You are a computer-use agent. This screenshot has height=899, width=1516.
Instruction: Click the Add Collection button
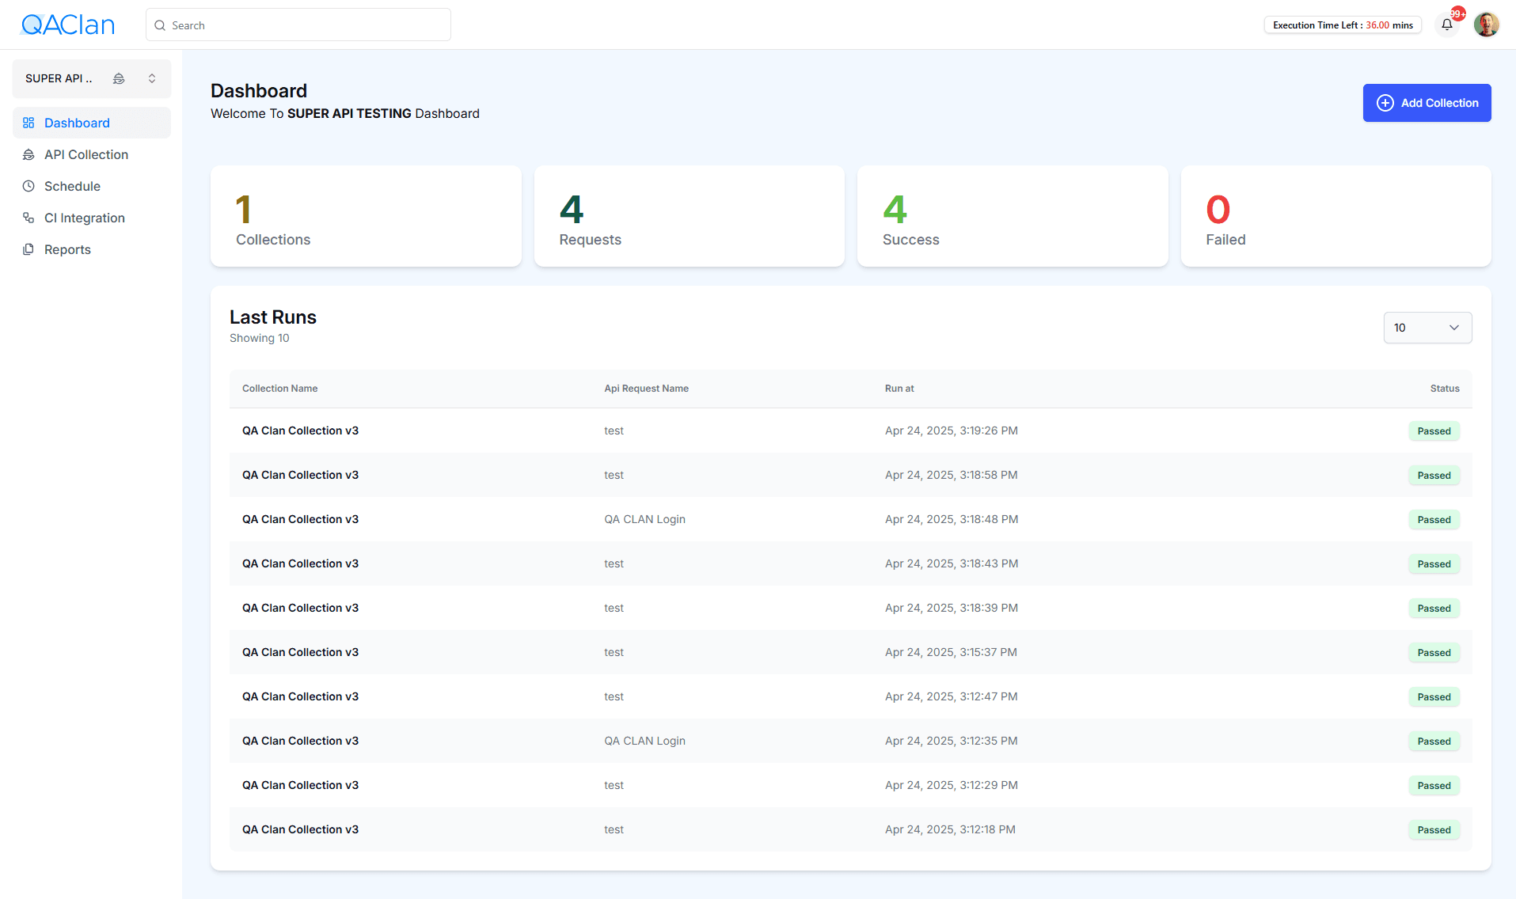[1427, 103]
